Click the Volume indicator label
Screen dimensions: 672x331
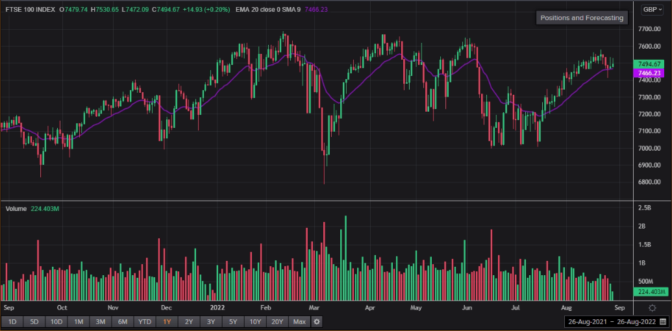coord(16,208)
